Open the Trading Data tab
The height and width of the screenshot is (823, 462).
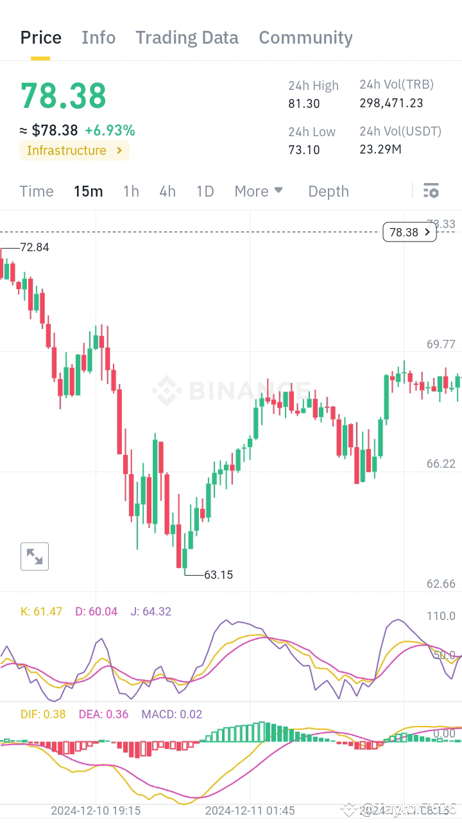pos(187,37)
